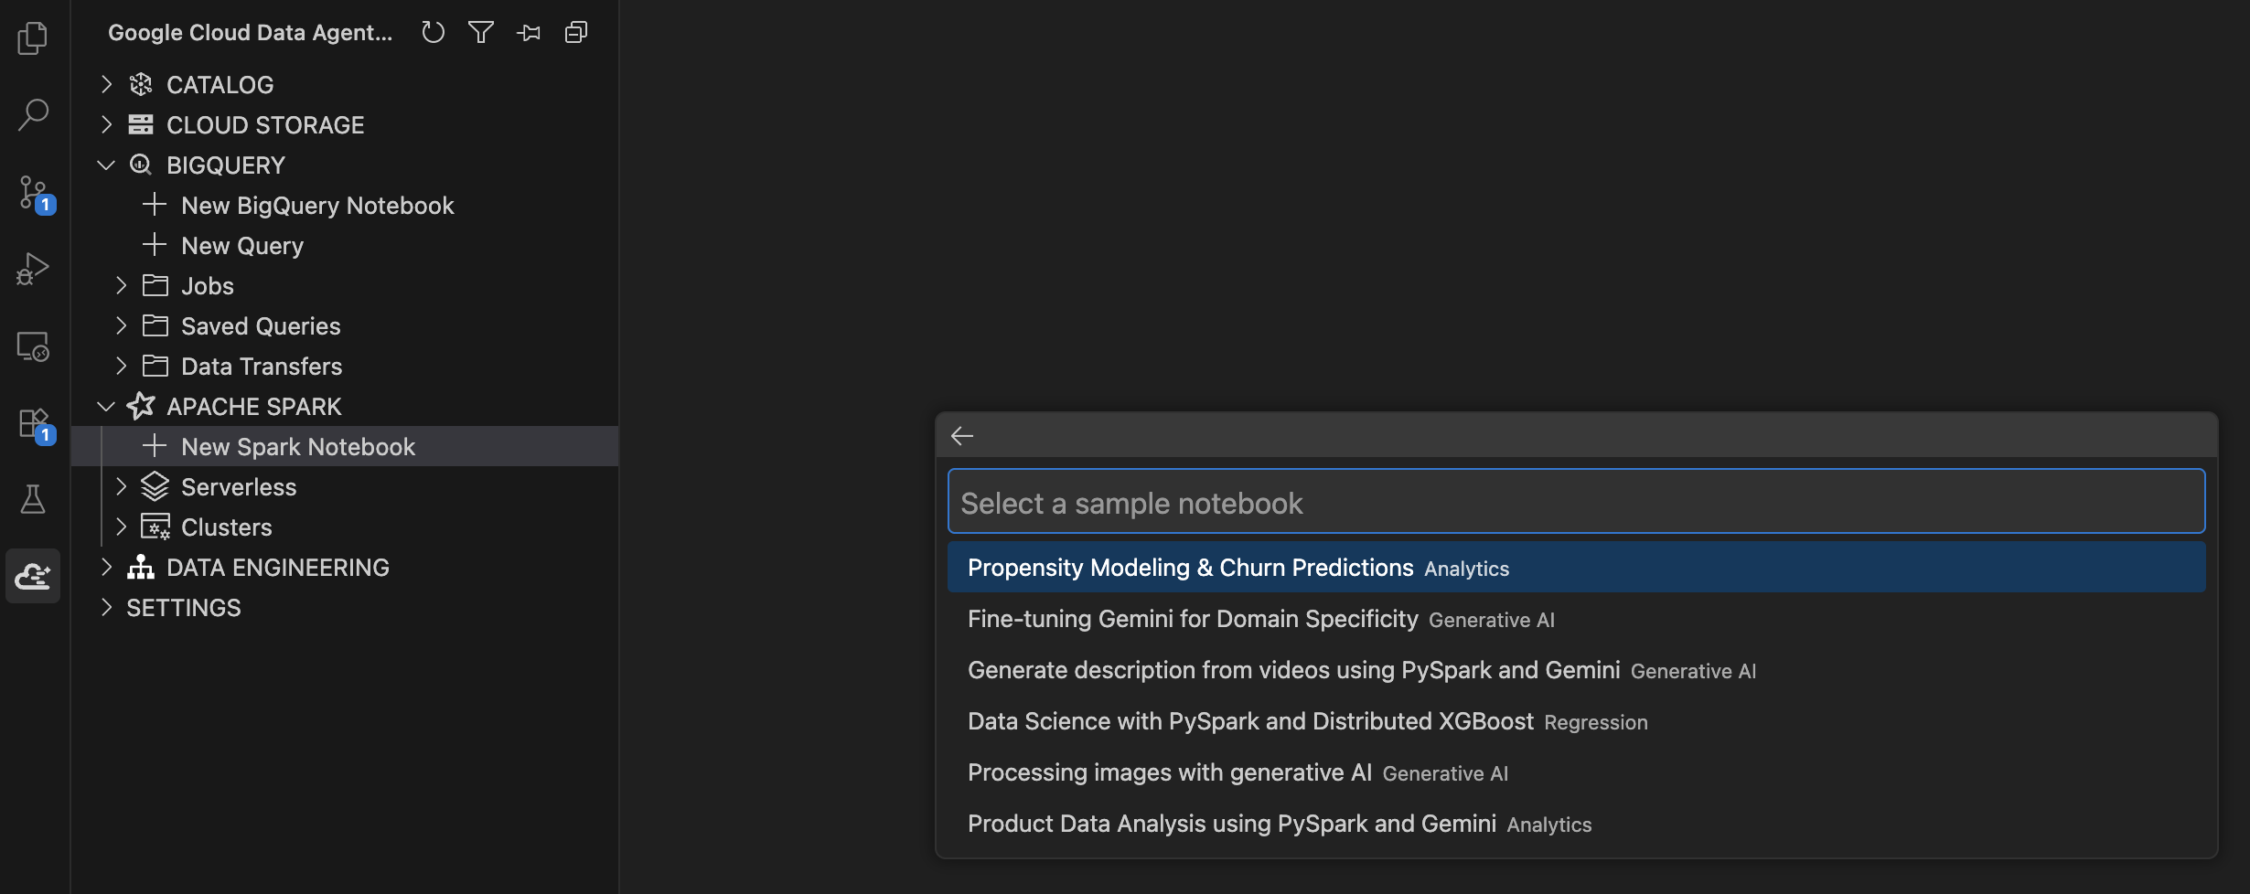Open Source Control view
Image resolution: width=2250 pixels, height=894 pixels.
coord(35,193)
